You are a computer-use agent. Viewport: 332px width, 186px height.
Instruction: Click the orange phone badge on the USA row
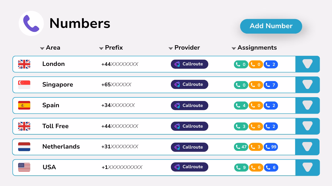[x=256, y=167]
